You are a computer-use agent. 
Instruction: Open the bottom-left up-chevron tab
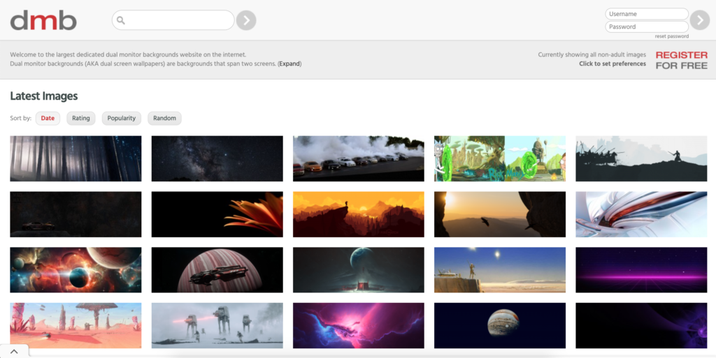(x=14, y=351)
